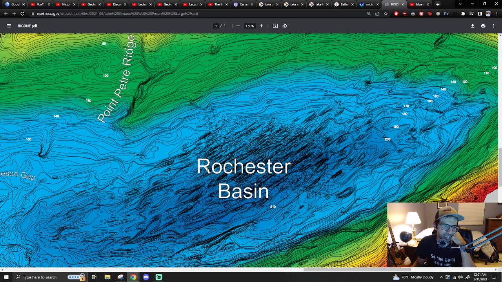Click the 'Rochester Basin' map label
Image resolution: width=502 pixels, height=282 pixels.
click(244, 179)
